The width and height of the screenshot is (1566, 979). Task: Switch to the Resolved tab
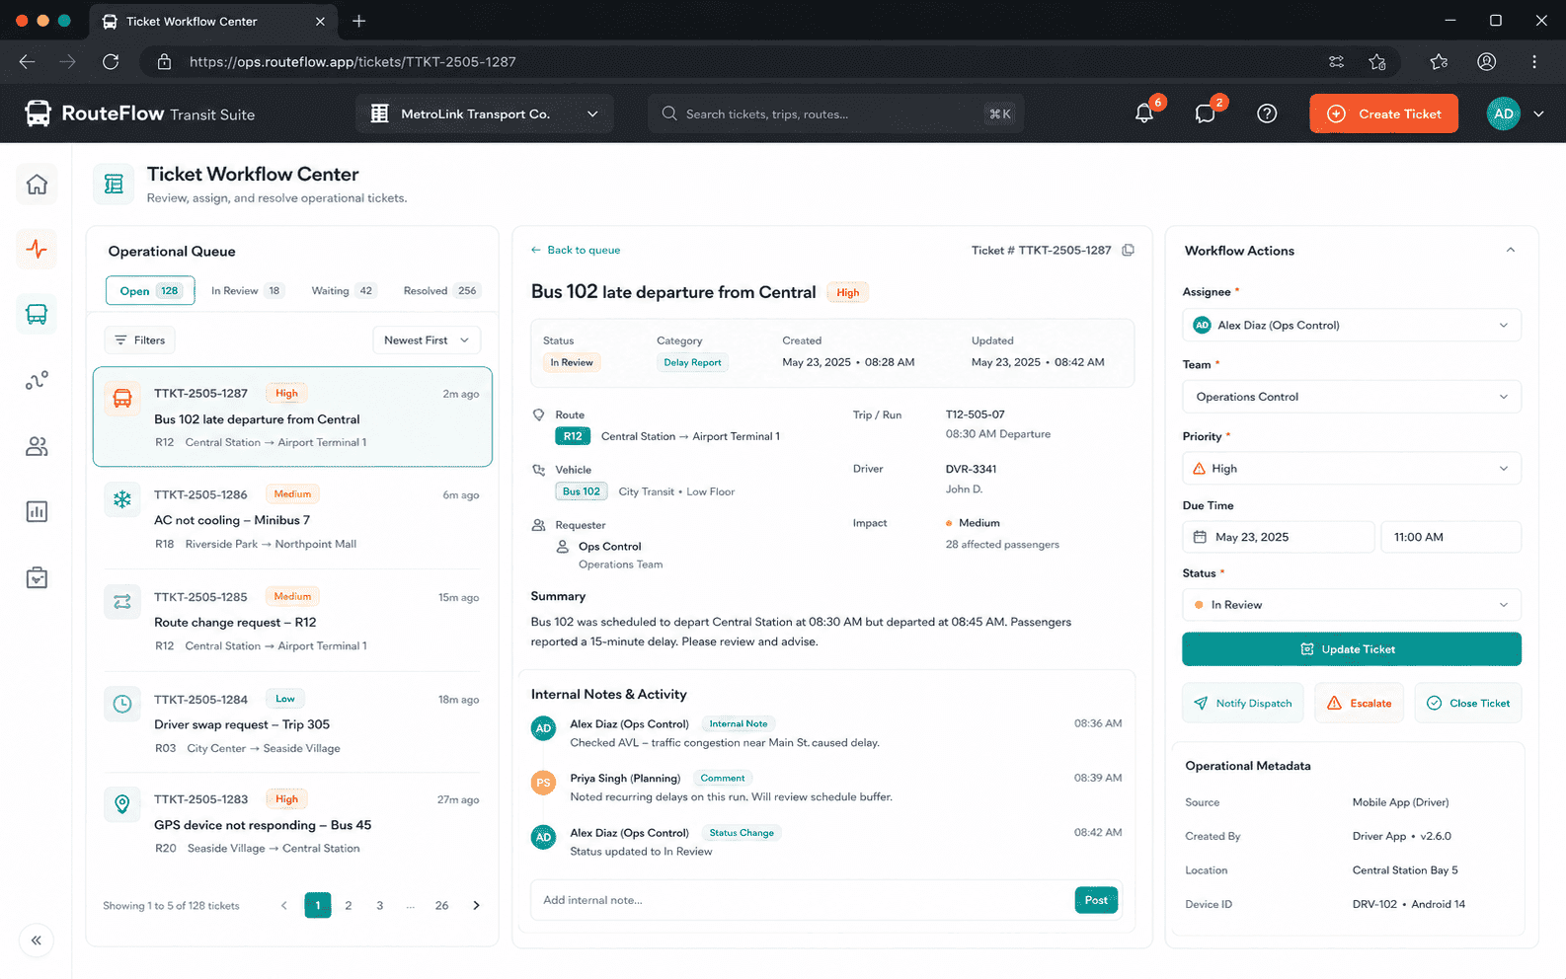point(440,290)
